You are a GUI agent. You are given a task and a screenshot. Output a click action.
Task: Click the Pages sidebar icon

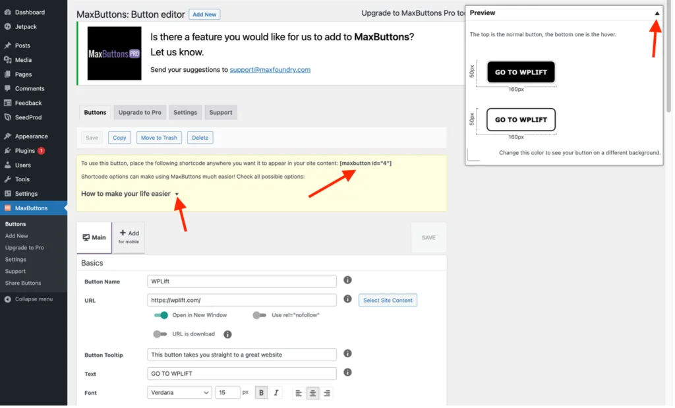pyautogui.click(x=8, y=74)
